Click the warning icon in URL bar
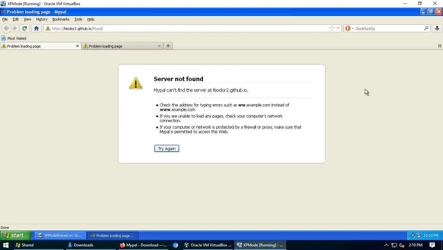 48,28
